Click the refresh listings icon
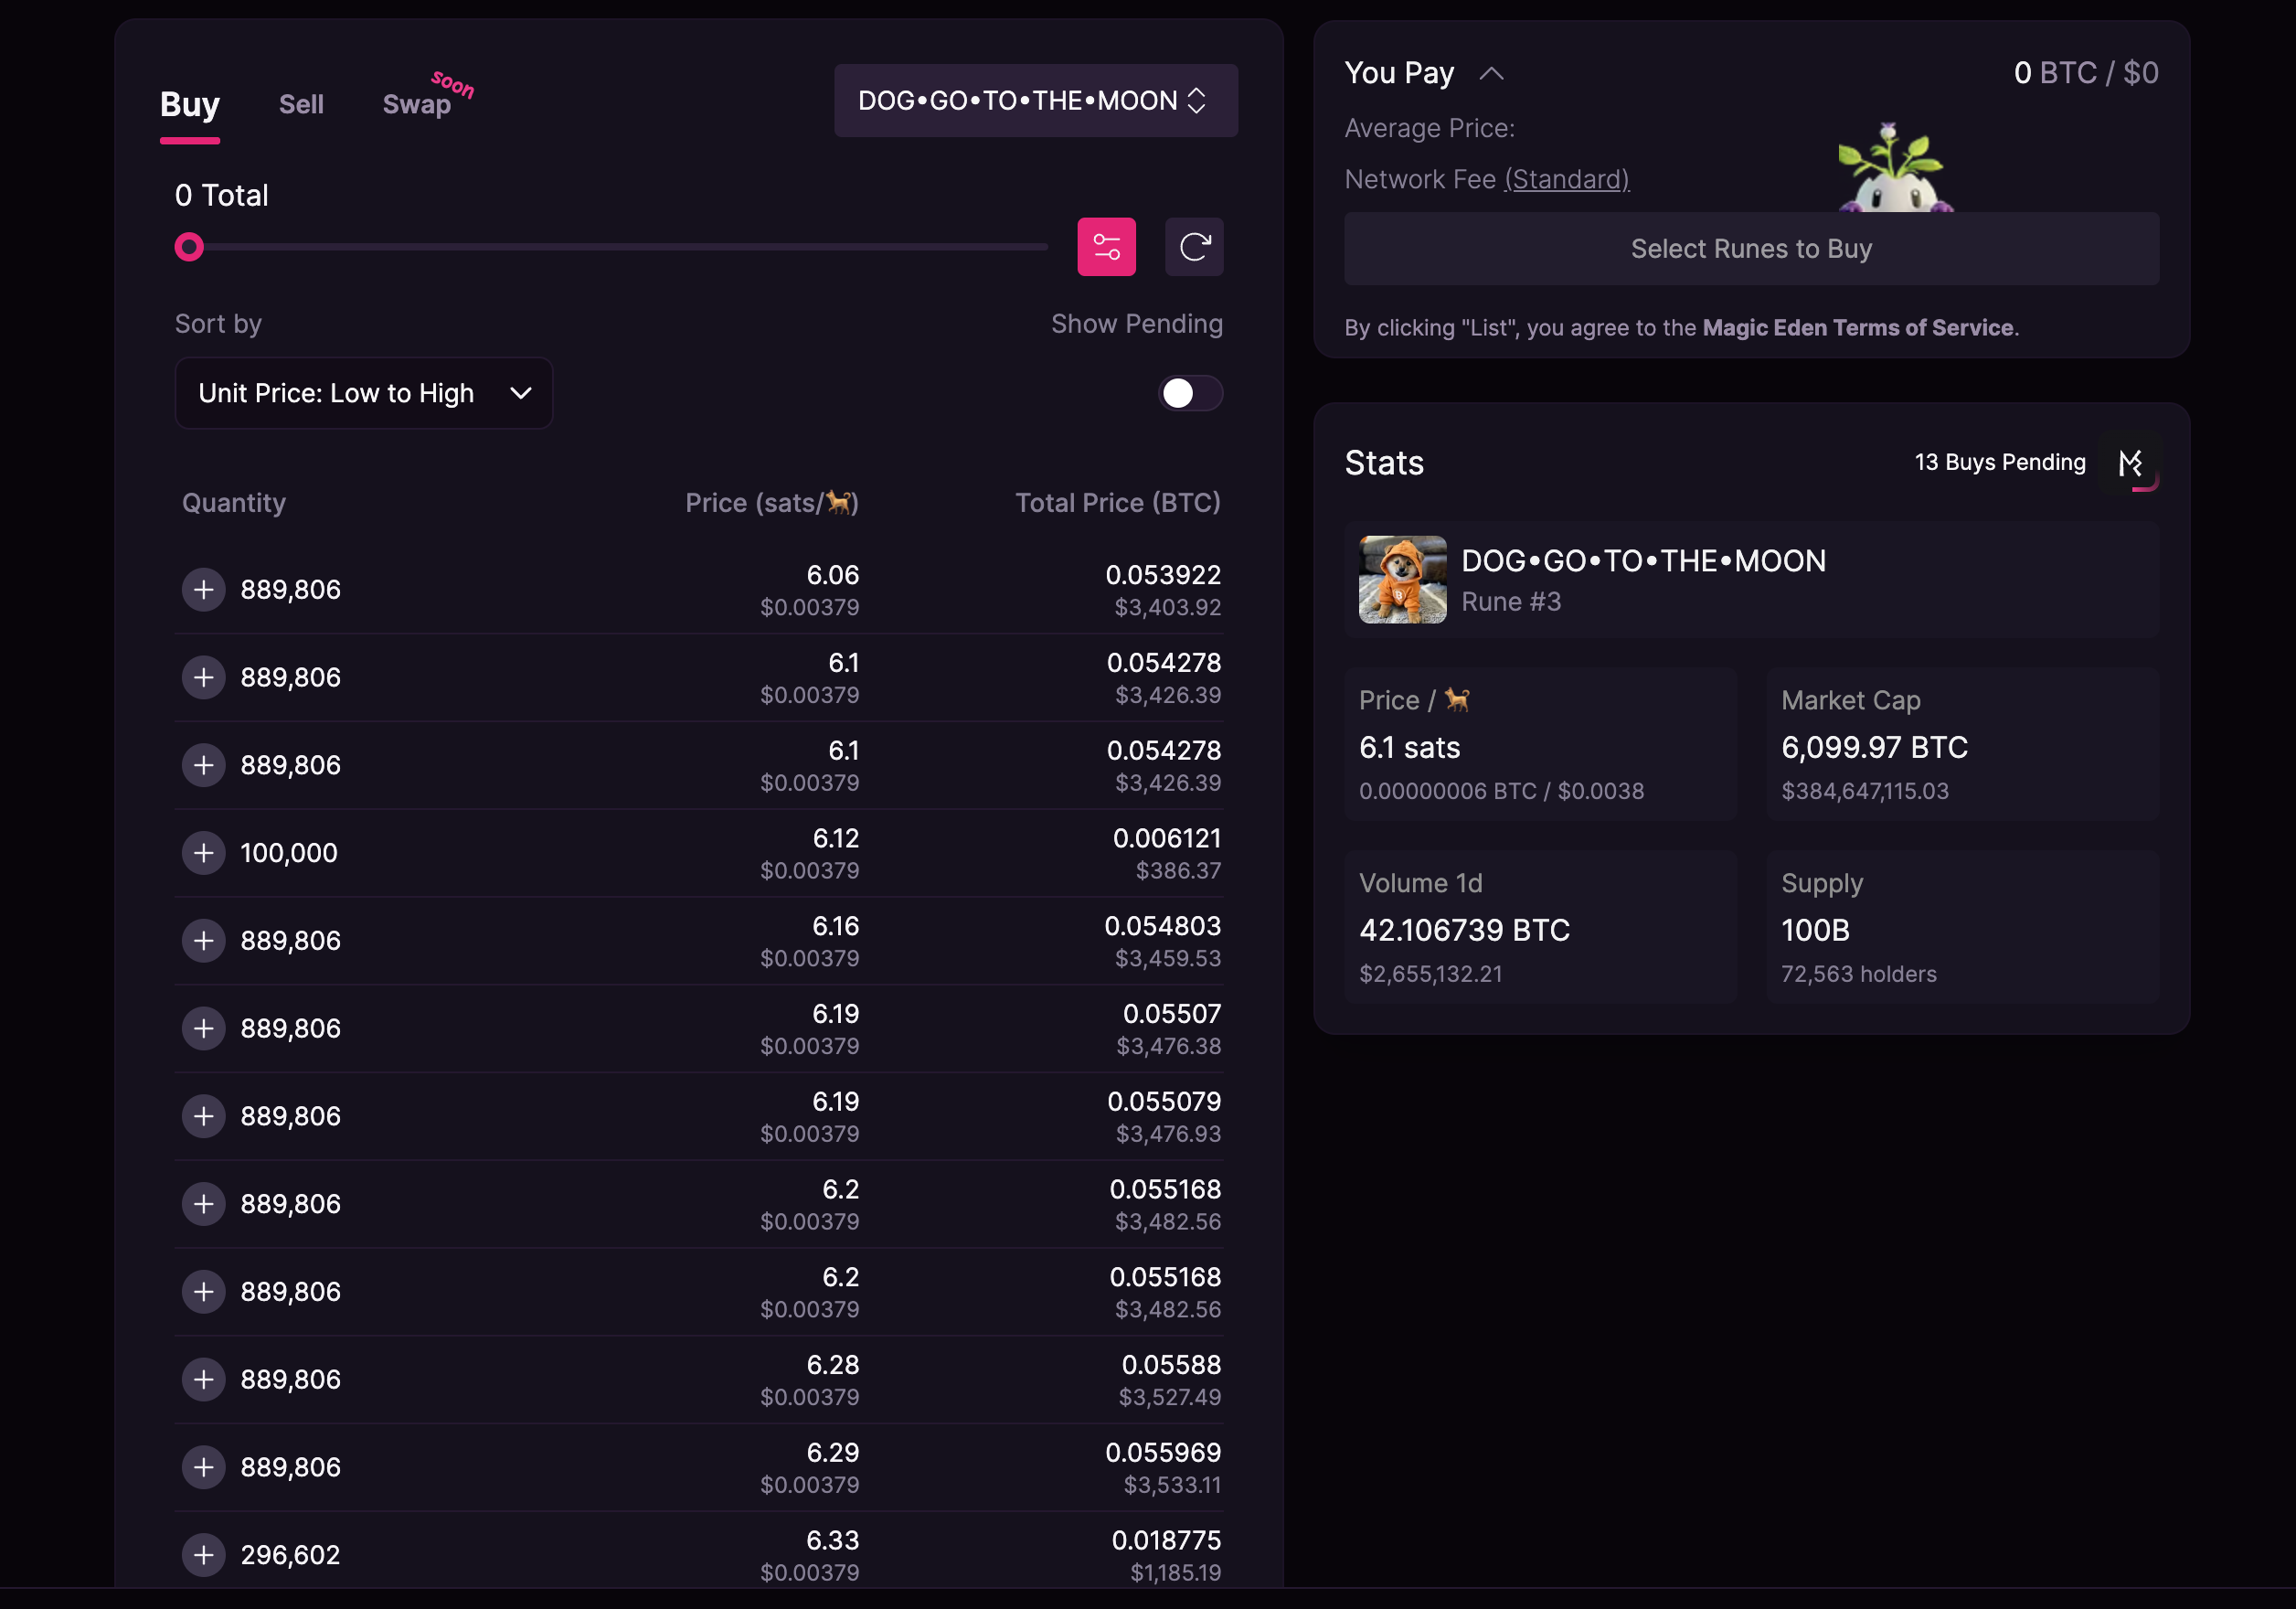 [1194, 246]
